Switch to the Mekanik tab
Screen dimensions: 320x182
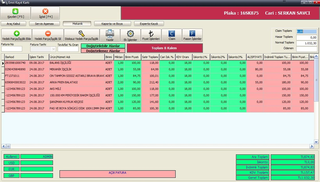coord(78,24)
